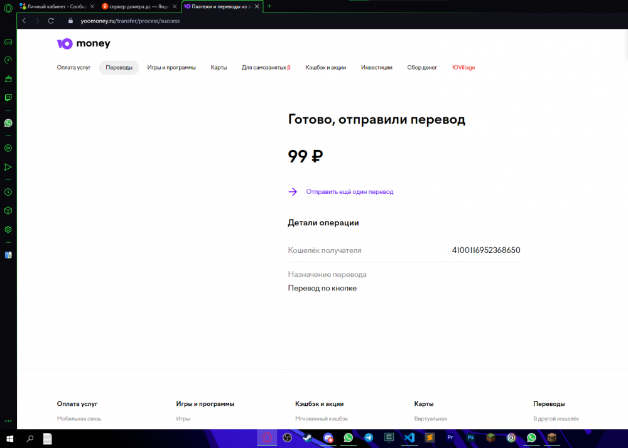Open 'Игры и программы' navigation item

click(x=171, y=68)
